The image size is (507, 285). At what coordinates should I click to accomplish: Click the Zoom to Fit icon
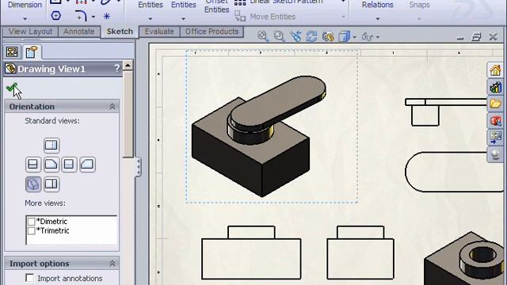pos(263,36)
